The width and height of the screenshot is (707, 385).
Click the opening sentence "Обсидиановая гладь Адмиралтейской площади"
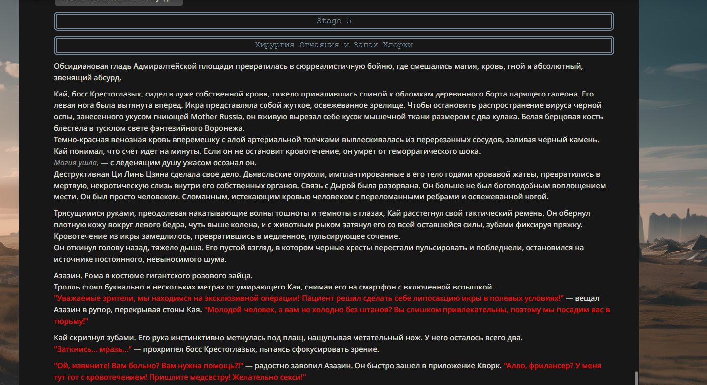click(x=143, y=66)
